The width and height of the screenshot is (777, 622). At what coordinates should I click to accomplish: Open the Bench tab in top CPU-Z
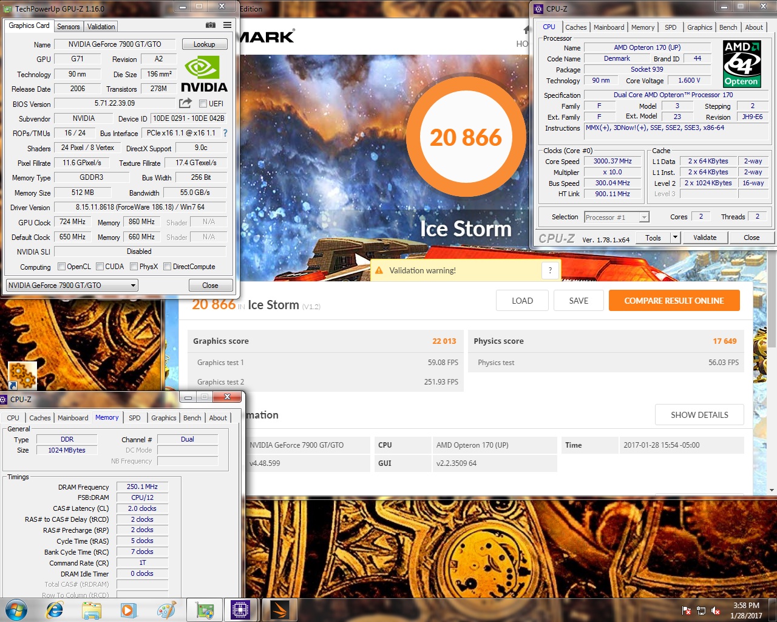728,27
